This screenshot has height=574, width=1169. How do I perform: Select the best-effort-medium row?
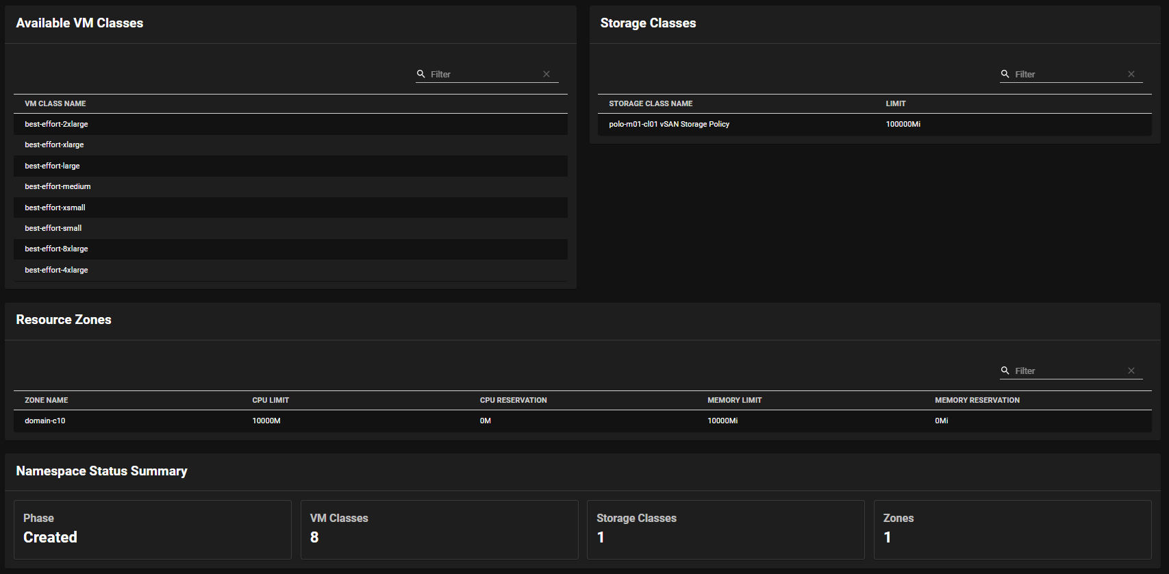pyautogui.click(x=290, y=186)
